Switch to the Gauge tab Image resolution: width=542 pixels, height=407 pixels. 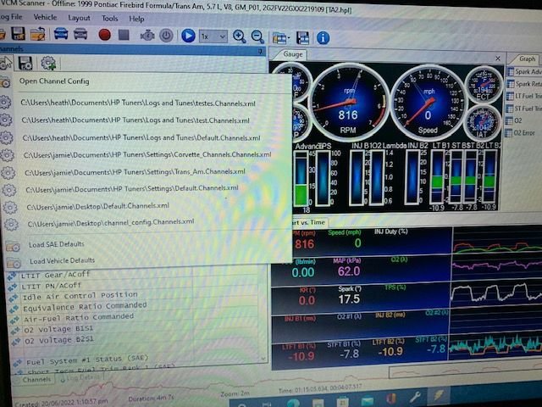[293, 54]
